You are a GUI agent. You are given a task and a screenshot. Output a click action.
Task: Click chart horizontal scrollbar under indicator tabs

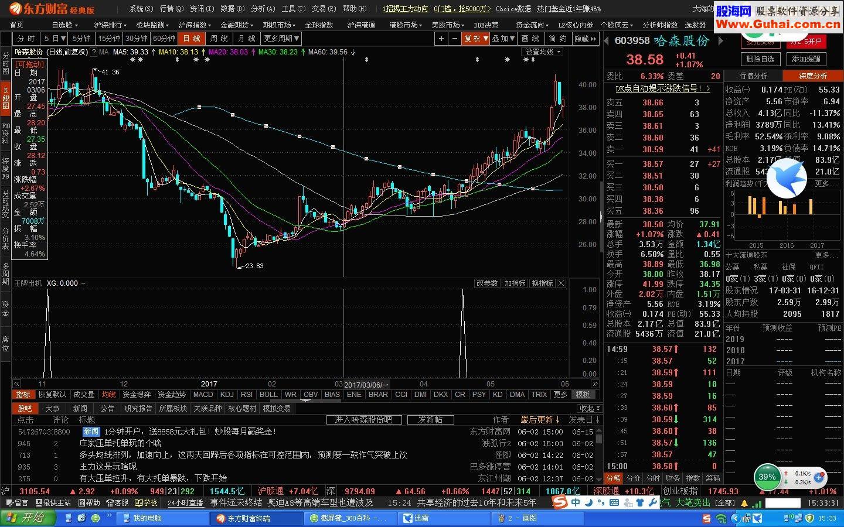click(x=305, y=401)
